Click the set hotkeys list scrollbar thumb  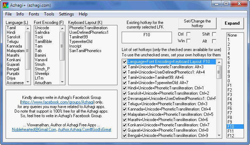click(x=219, y=72)
